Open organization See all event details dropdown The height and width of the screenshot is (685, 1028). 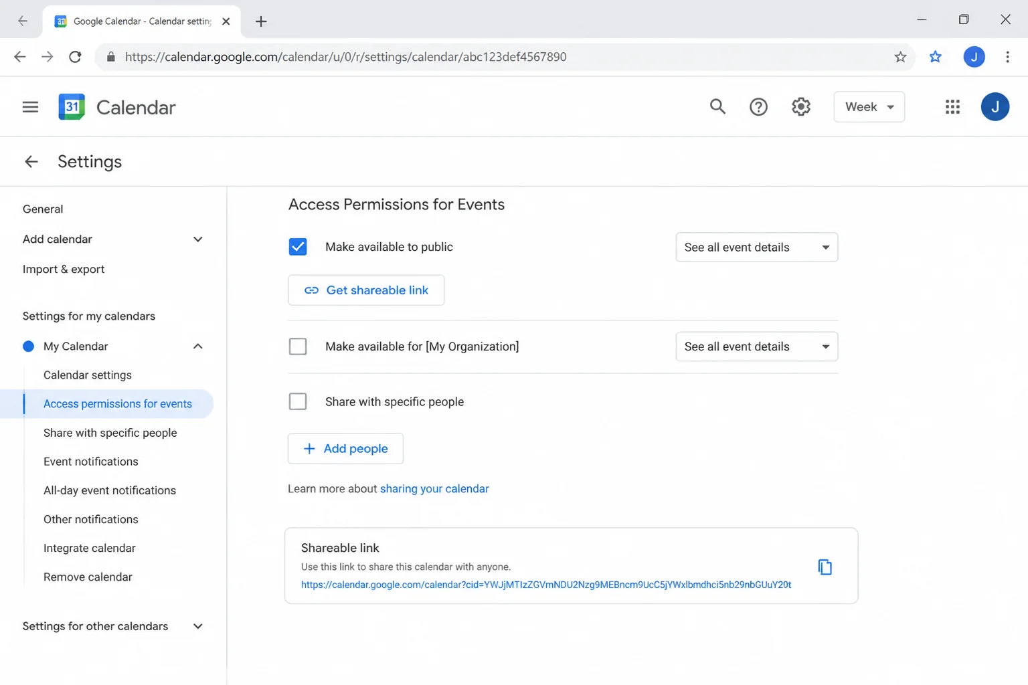[756, 347]
